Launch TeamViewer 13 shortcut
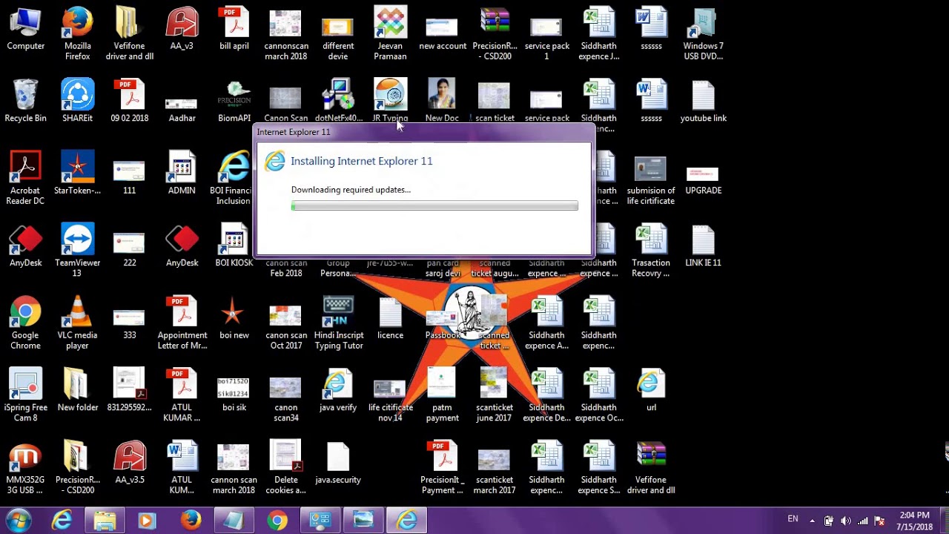The width and height of the screenshot is (949, 534). pos(77,251)
